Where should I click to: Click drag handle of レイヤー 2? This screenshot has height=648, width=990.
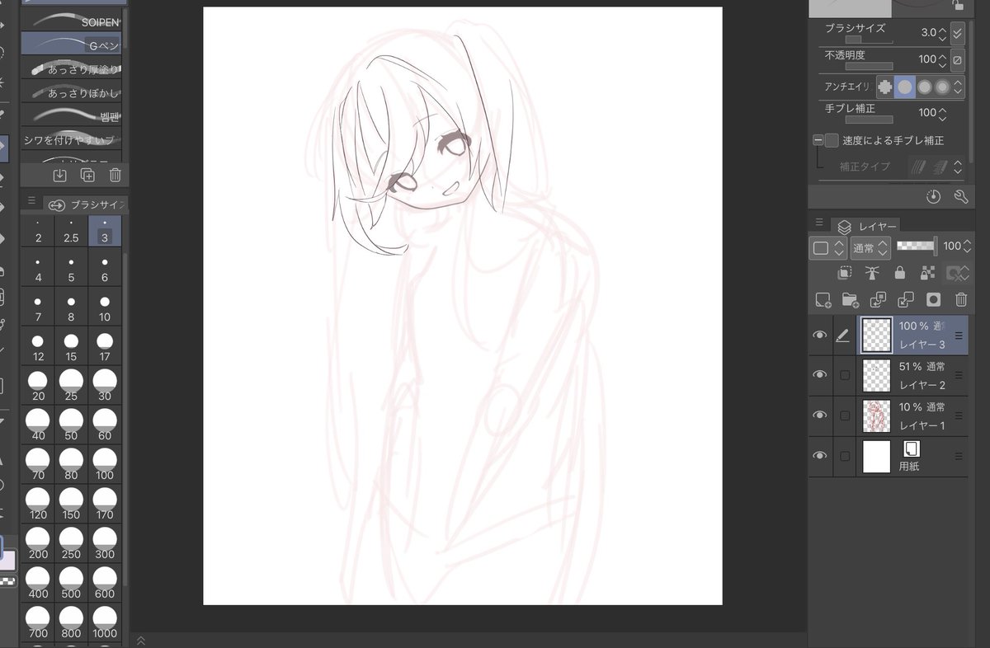959,375
